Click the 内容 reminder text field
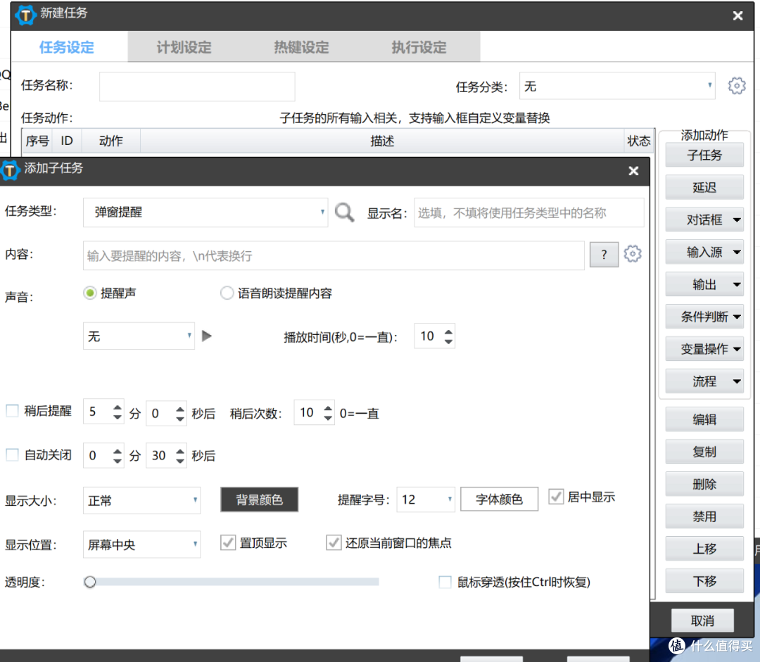Image resolution: width=760 pixels, height=662 pixels. [334, 255]
